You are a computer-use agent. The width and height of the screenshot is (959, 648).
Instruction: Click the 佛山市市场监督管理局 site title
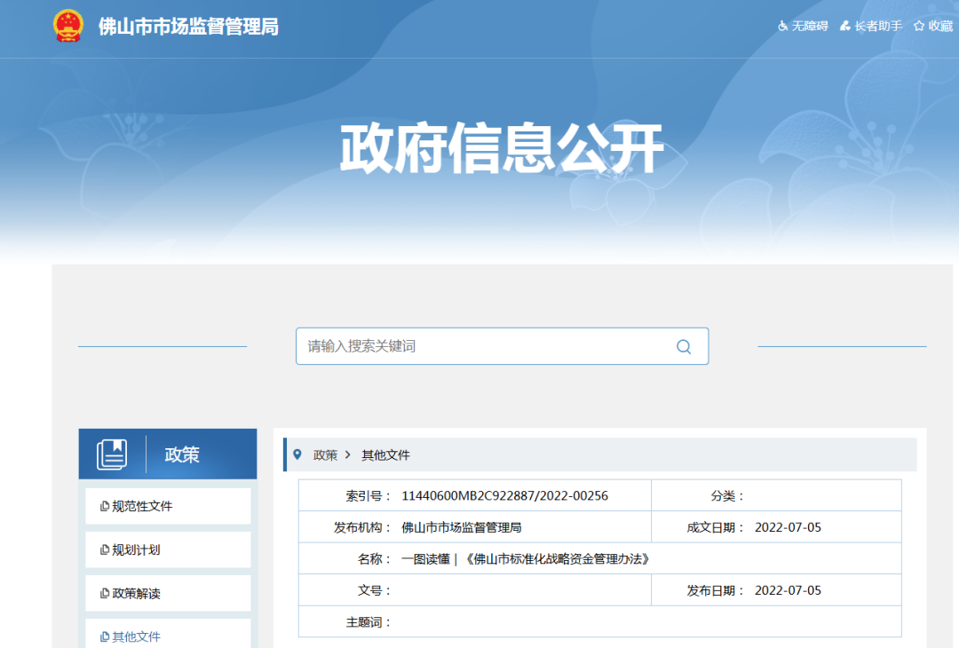188,27
